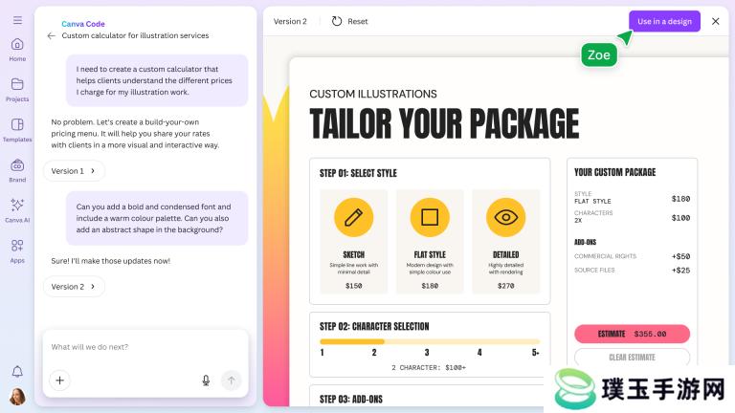Image resolution: width=735 pixels, height=413 pixels.
Task: Click 'Custom calculator for illustration services' title
Action: click(135, 35)
